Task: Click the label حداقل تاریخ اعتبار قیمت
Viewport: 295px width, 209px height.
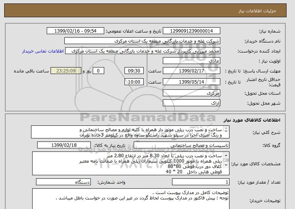Action: click(264, 82)
